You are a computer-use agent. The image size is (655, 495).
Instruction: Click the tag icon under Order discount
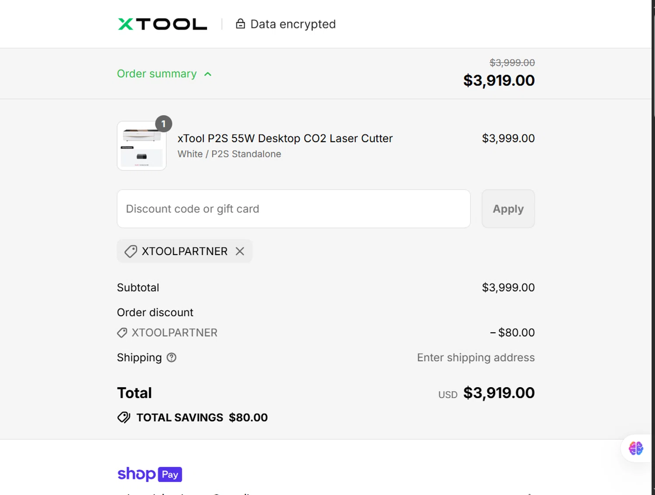coord(122,333)
